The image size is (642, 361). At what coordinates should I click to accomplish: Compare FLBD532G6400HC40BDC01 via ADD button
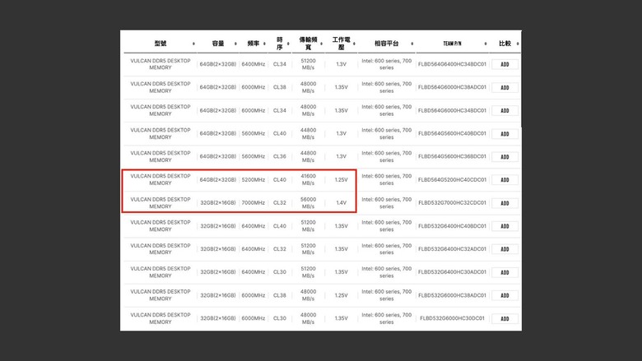pyautogui.click(x=505, y=226)
